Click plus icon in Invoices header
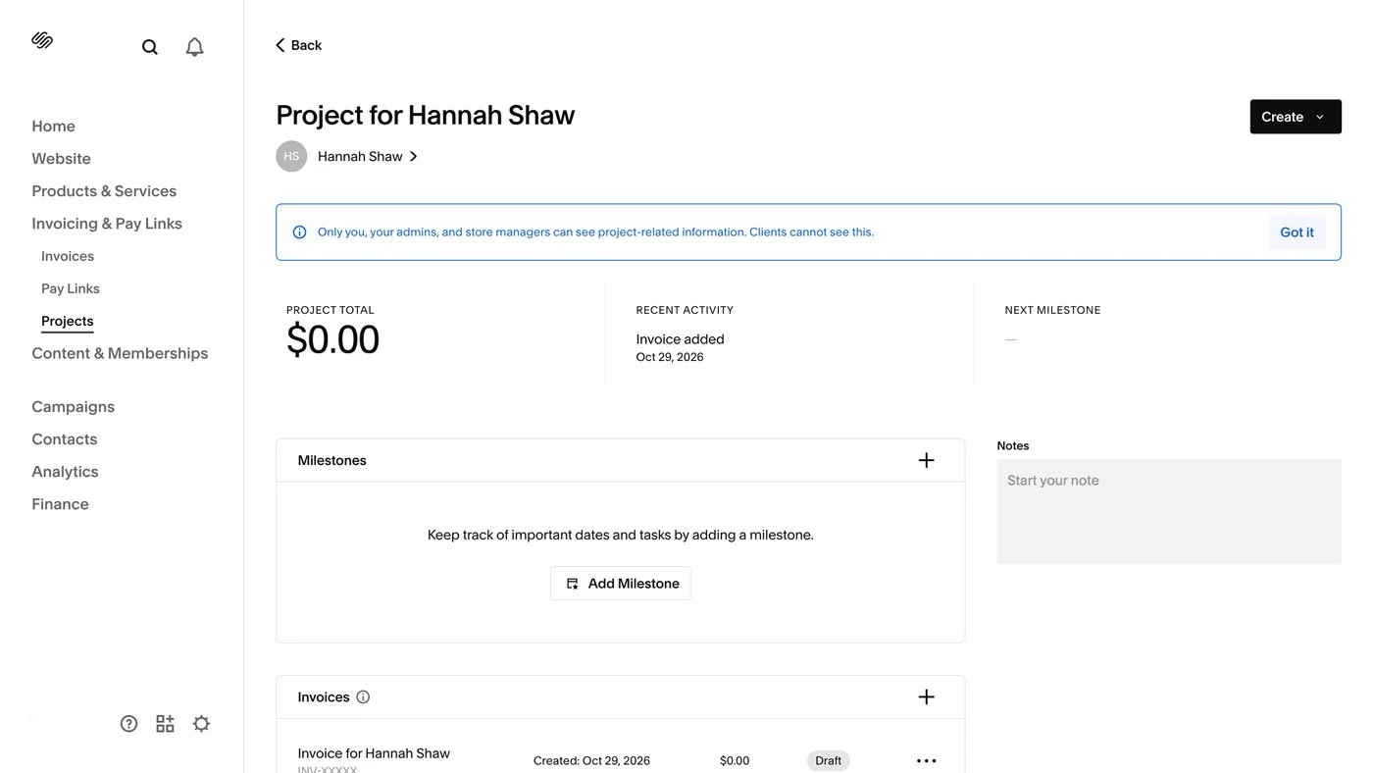The width and height of the screenshot is (1373, 773). (926, 696)
